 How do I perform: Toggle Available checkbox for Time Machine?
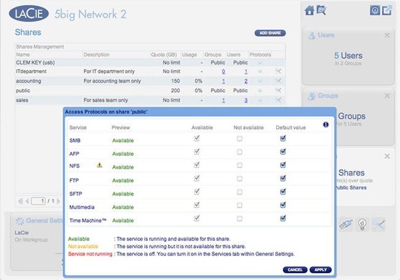pos(196,218)
